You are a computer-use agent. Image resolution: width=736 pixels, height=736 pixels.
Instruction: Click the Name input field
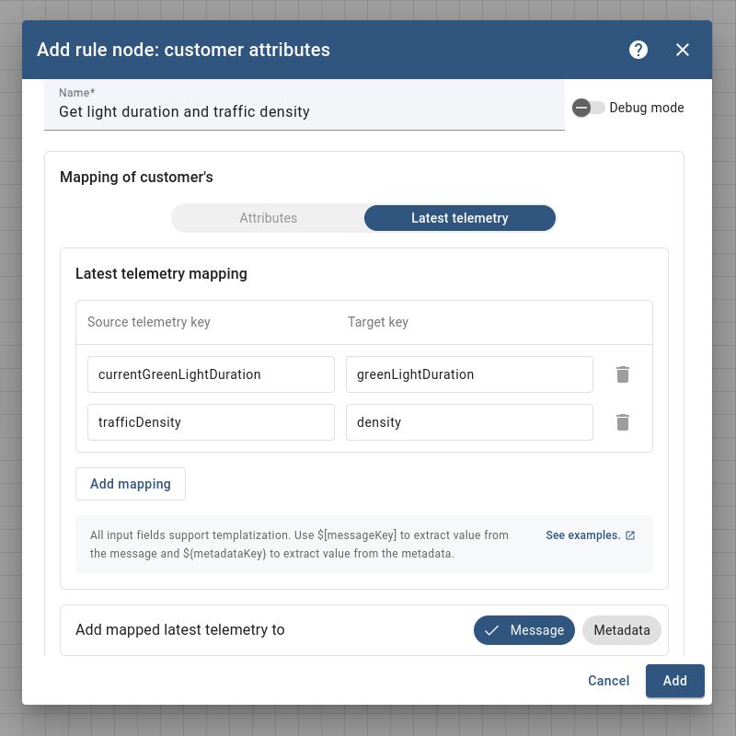click(x=304, y=111)
